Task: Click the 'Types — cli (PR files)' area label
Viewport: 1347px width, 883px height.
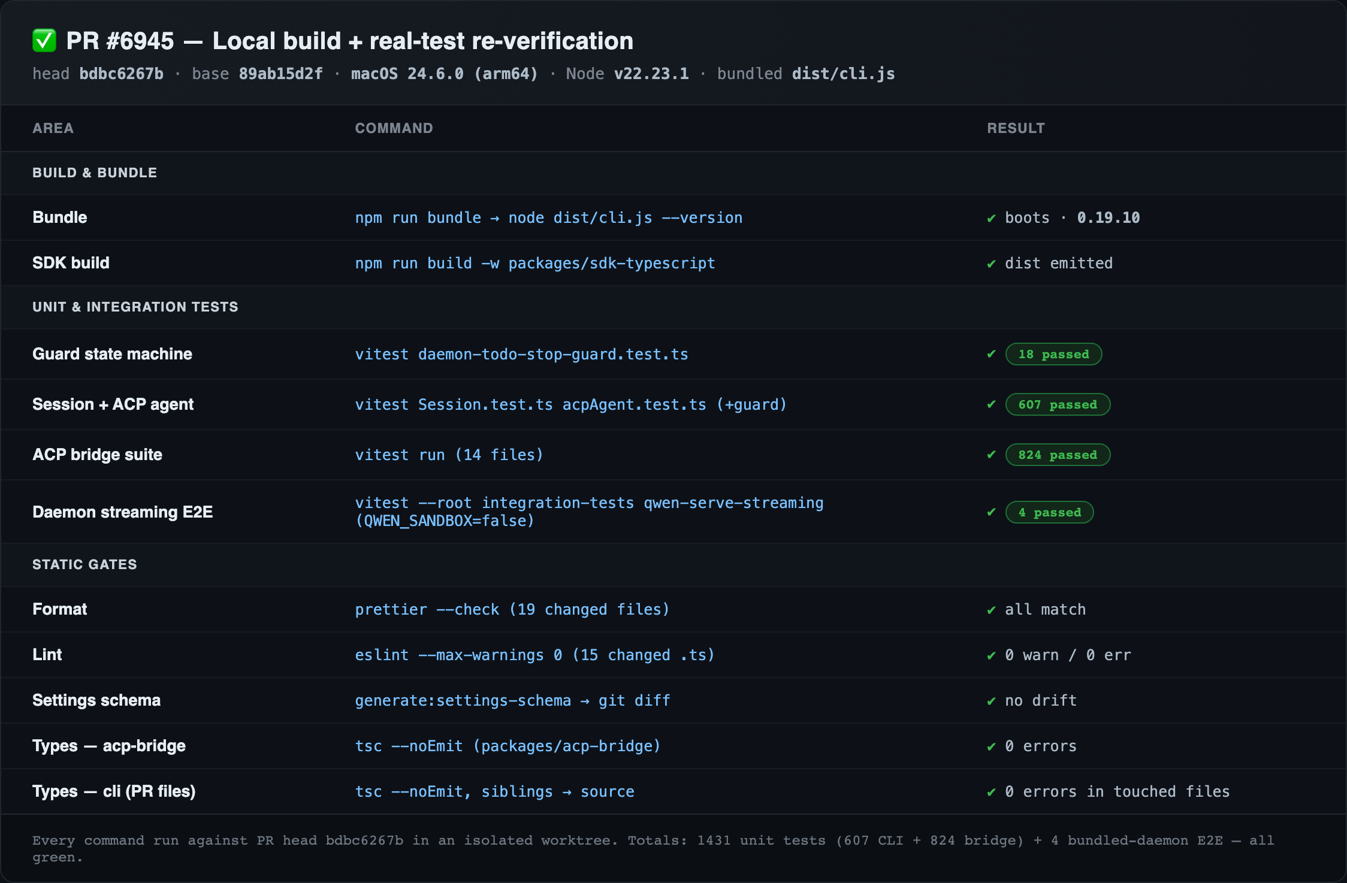Action: 114,791
